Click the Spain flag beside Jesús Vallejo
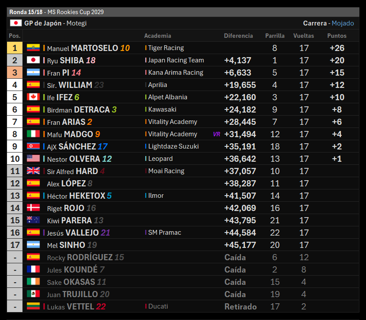 (33, 232)
